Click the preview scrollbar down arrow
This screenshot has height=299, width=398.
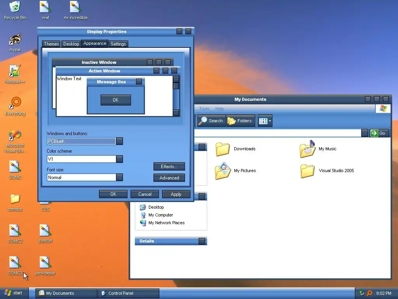tap(176, 113)
